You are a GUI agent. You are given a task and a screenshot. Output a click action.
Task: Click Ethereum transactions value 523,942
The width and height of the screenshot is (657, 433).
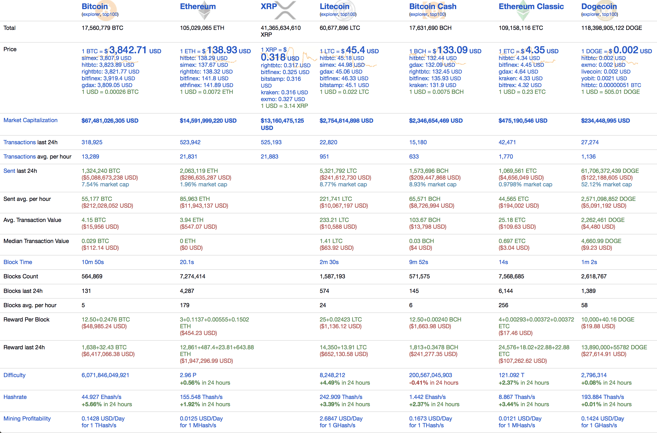coord(190,142)
